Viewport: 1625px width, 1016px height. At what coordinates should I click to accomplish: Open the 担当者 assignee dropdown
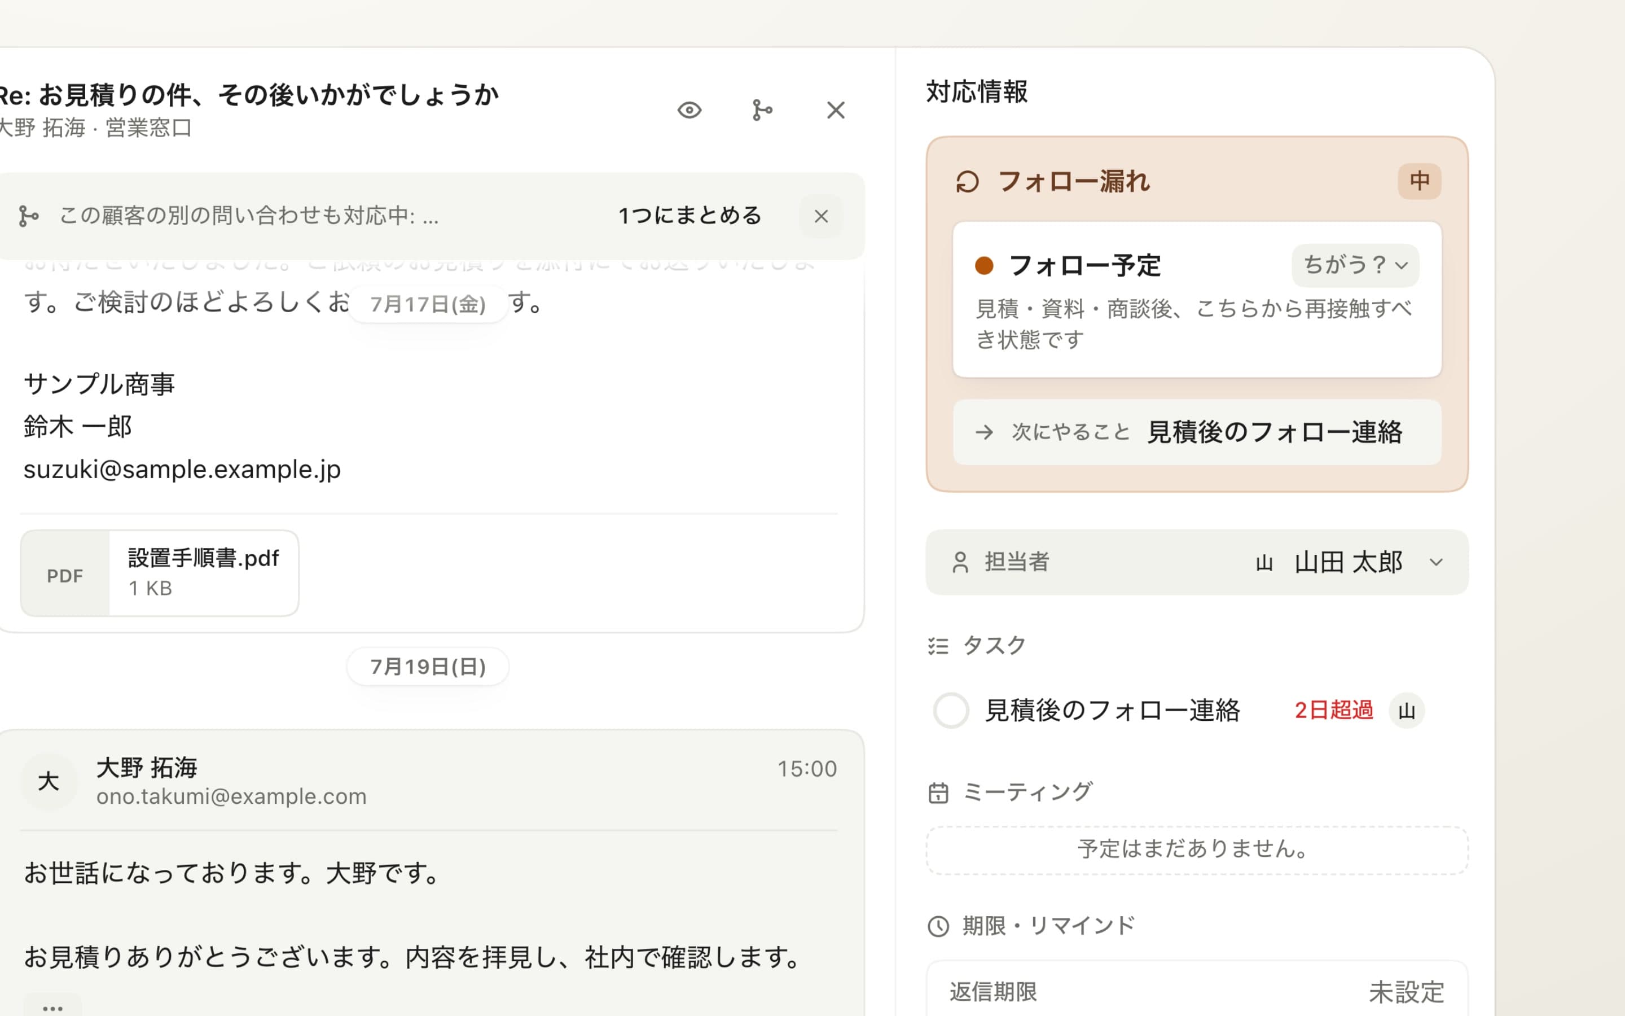point(1197,562)
